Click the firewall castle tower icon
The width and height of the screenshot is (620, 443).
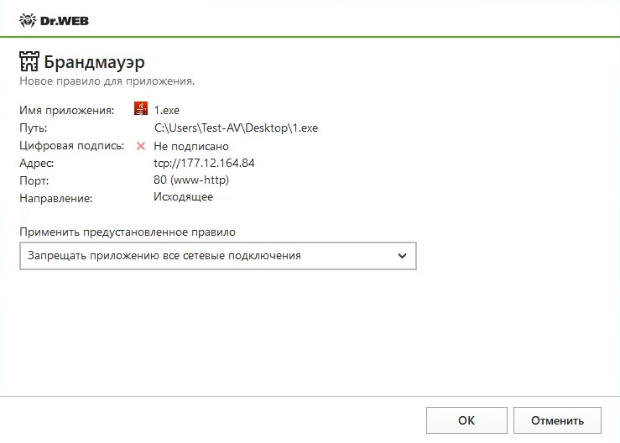point(29,61)
